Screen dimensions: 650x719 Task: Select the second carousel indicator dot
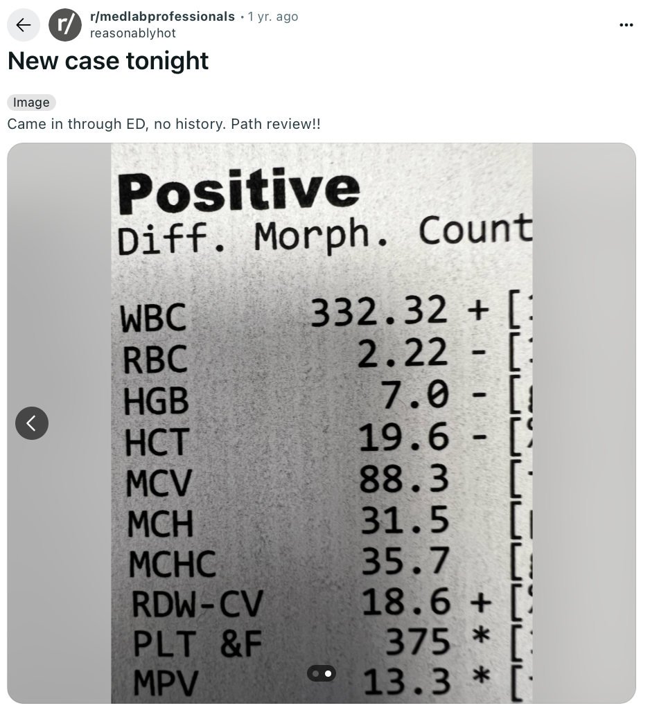(x=328, y=673)
